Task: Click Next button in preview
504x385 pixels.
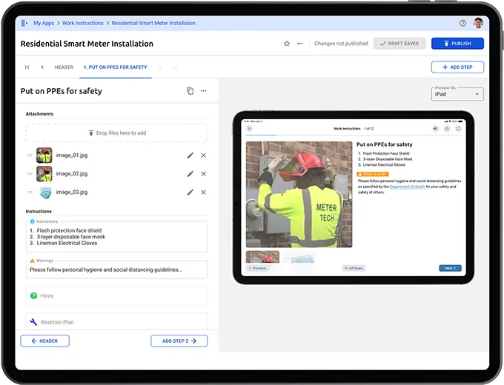Action: point(450,268)
